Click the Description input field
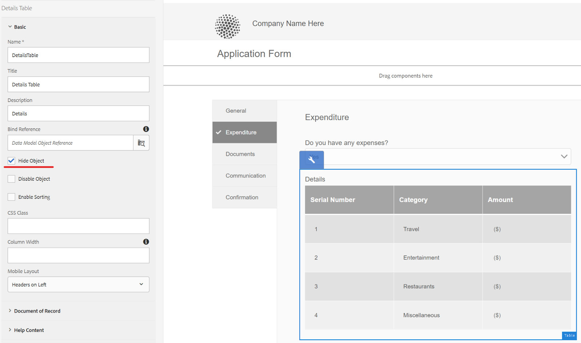 click(78, 113)
